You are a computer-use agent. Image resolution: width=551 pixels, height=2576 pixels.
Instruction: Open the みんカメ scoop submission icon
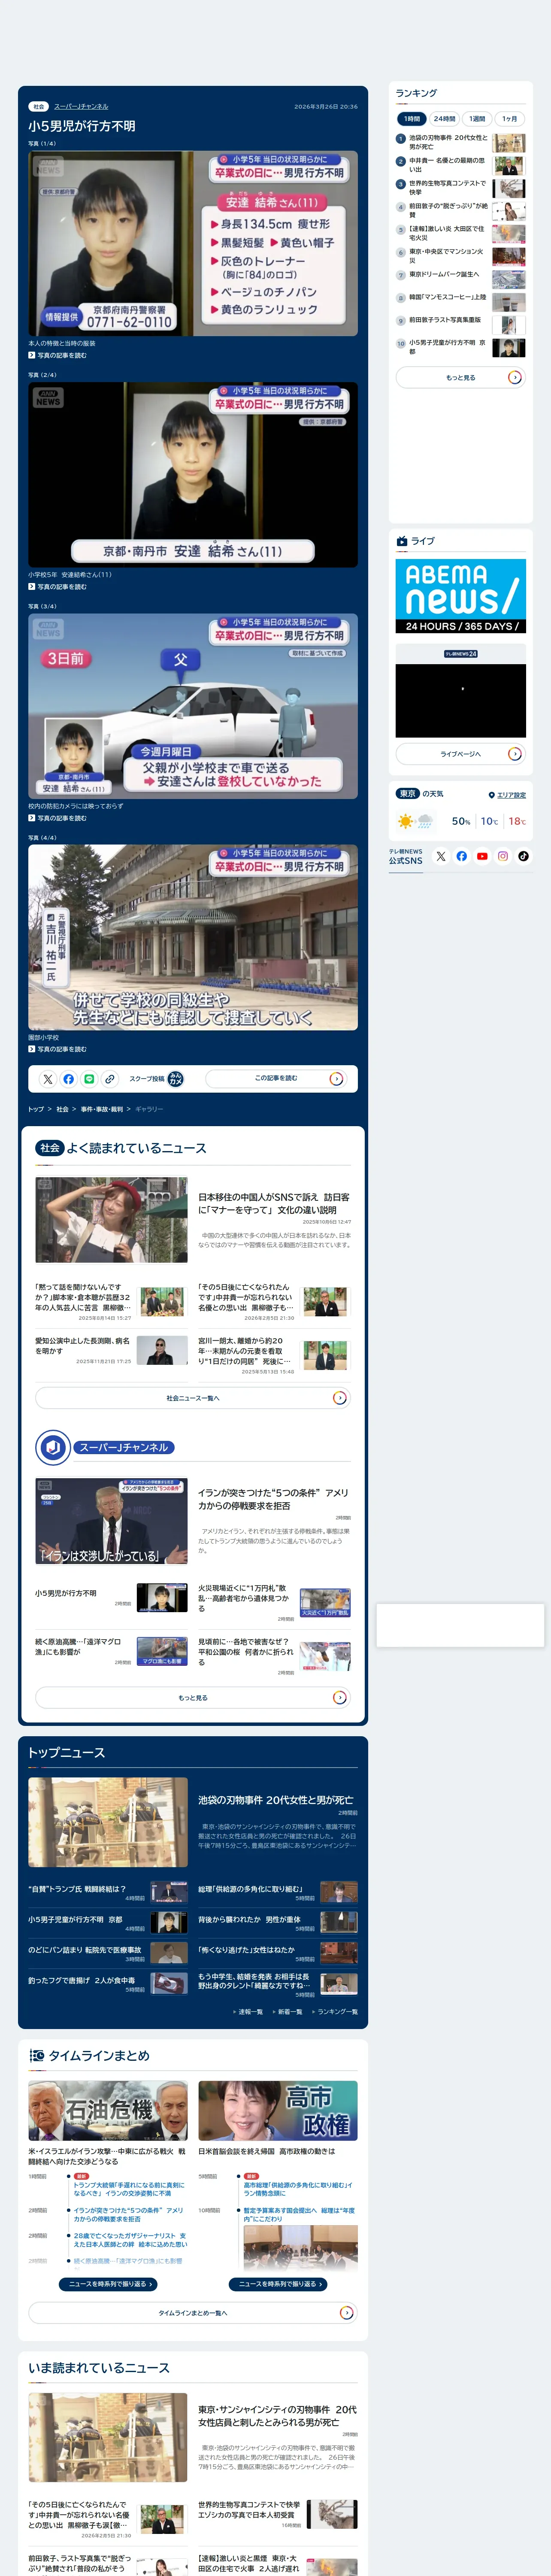pyautogui.click(x=175, y=1079)
